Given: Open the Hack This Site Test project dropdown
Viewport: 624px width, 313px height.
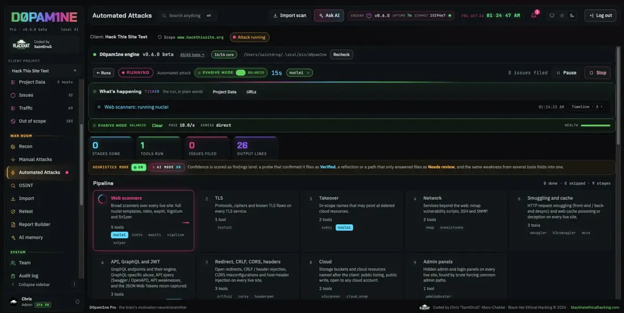Looking at the screenshot, I should tap(44, 71).
